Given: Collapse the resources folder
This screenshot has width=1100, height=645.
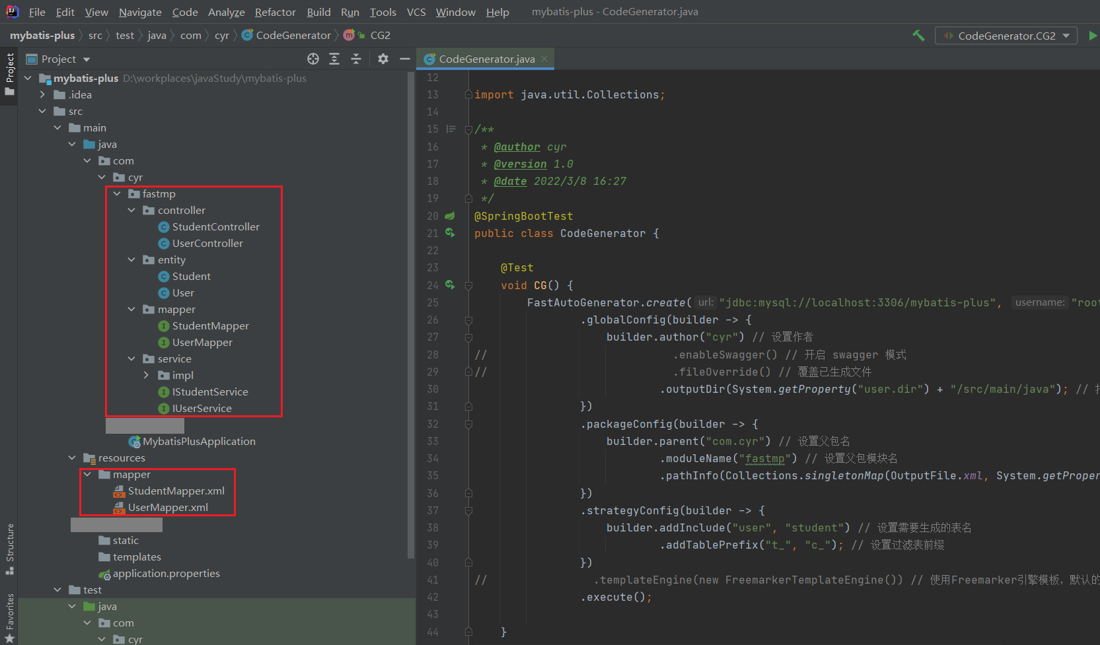Looking at the screenshot, I should pos(72,458).
